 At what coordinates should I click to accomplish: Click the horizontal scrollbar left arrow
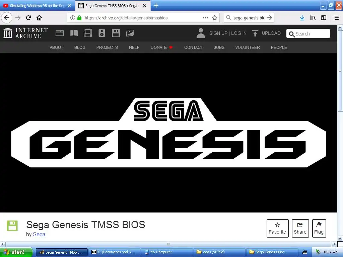click(x=3, y=244)
